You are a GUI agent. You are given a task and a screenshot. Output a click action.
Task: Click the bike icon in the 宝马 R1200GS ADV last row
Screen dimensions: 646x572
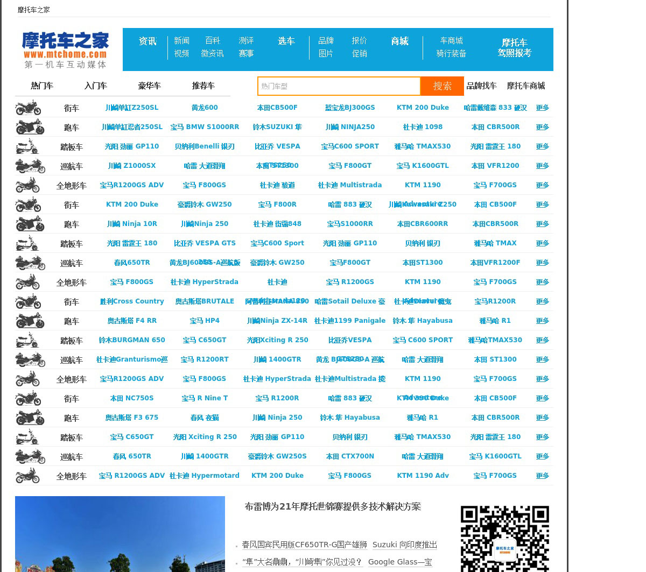(x=27, y=476)
